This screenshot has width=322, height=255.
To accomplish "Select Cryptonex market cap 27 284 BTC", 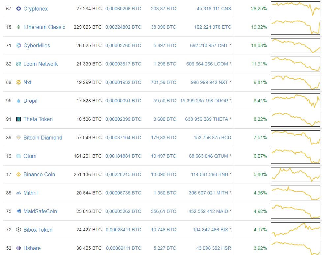I will (x=89, y=9).
